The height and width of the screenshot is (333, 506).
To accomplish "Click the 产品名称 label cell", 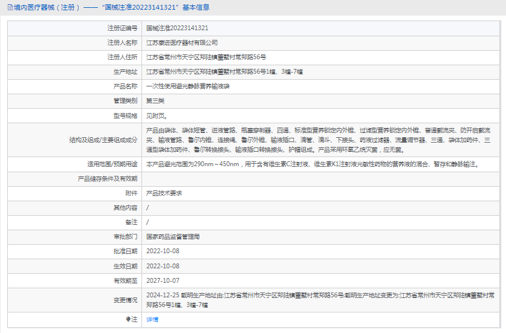I will pos(75,86).
